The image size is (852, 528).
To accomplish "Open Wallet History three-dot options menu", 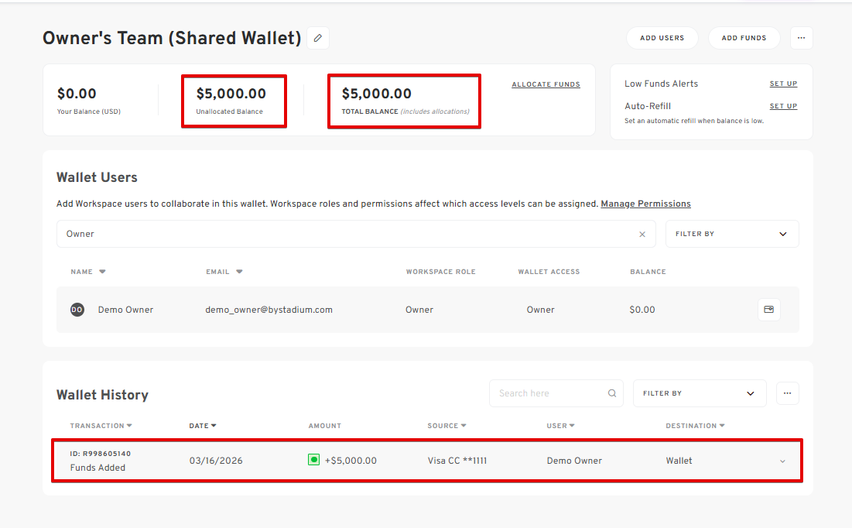I will (x=787, y=393).
